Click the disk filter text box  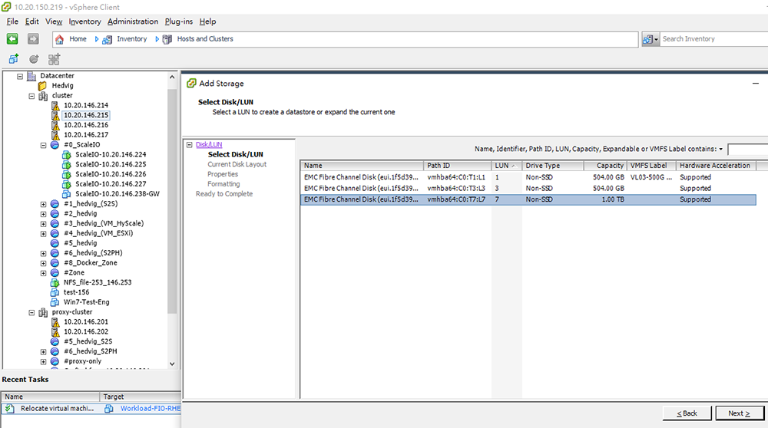[747, 150]
